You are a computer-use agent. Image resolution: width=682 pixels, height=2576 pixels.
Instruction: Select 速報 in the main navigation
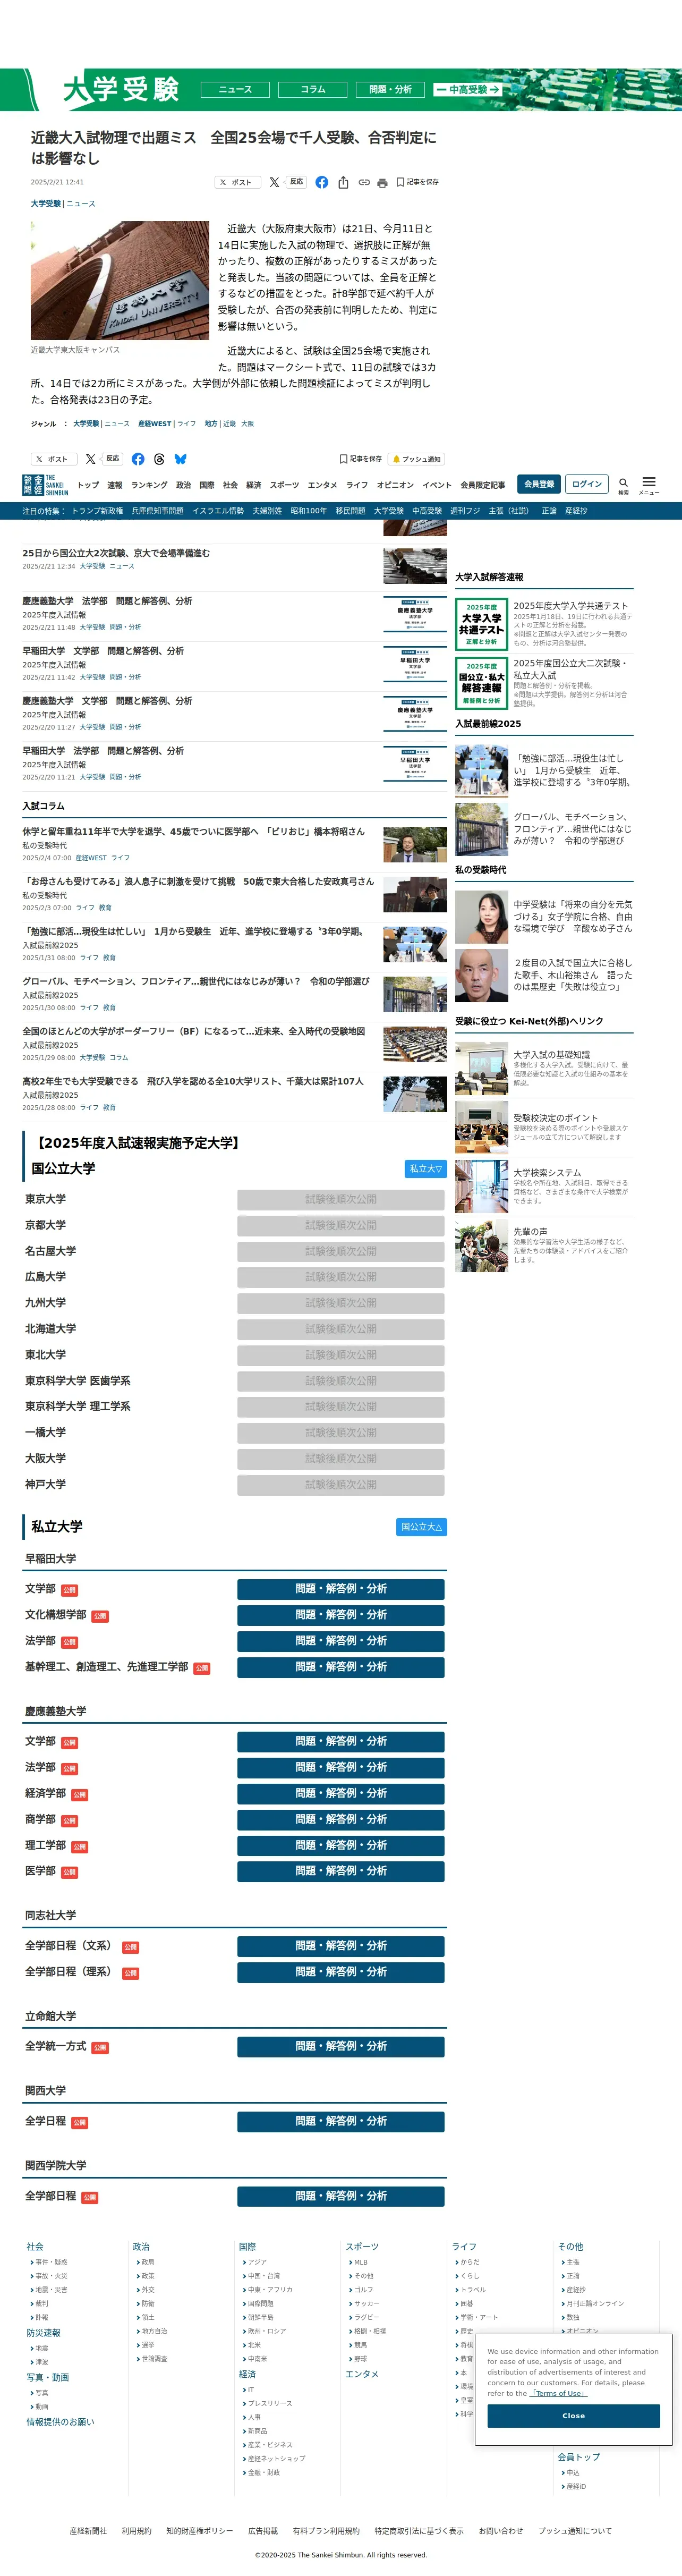(115, 485)
